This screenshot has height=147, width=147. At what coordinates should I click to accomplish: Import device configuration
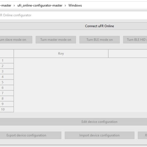99,135
